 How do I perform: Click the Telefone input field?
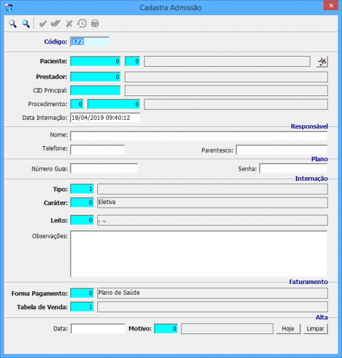click(x=97, y=150)
